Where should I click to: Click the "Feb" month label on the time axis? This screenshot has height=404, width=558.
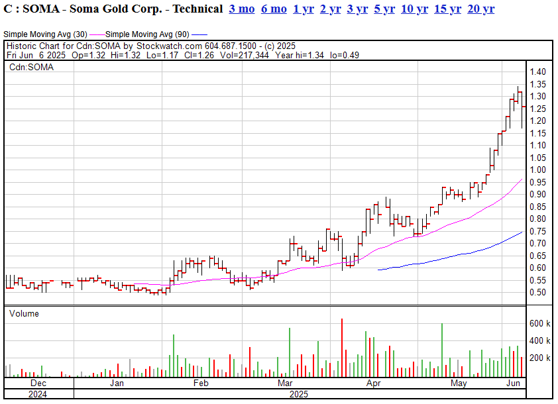[x=201, y=383]
